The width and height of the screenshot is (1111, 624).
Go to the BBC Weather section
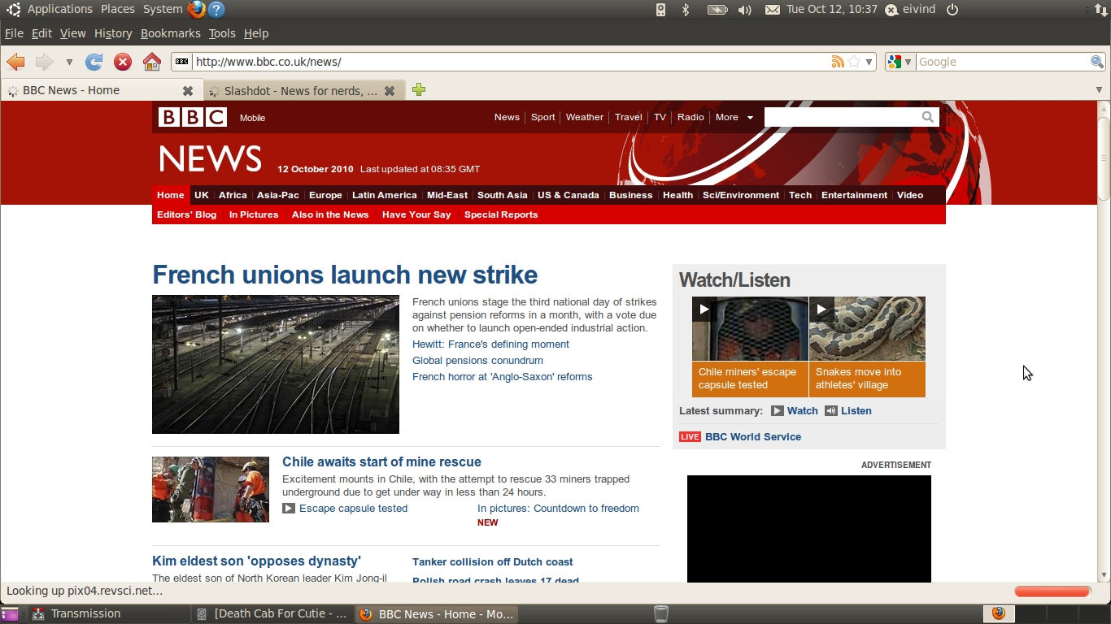click(x=585, y=117)
